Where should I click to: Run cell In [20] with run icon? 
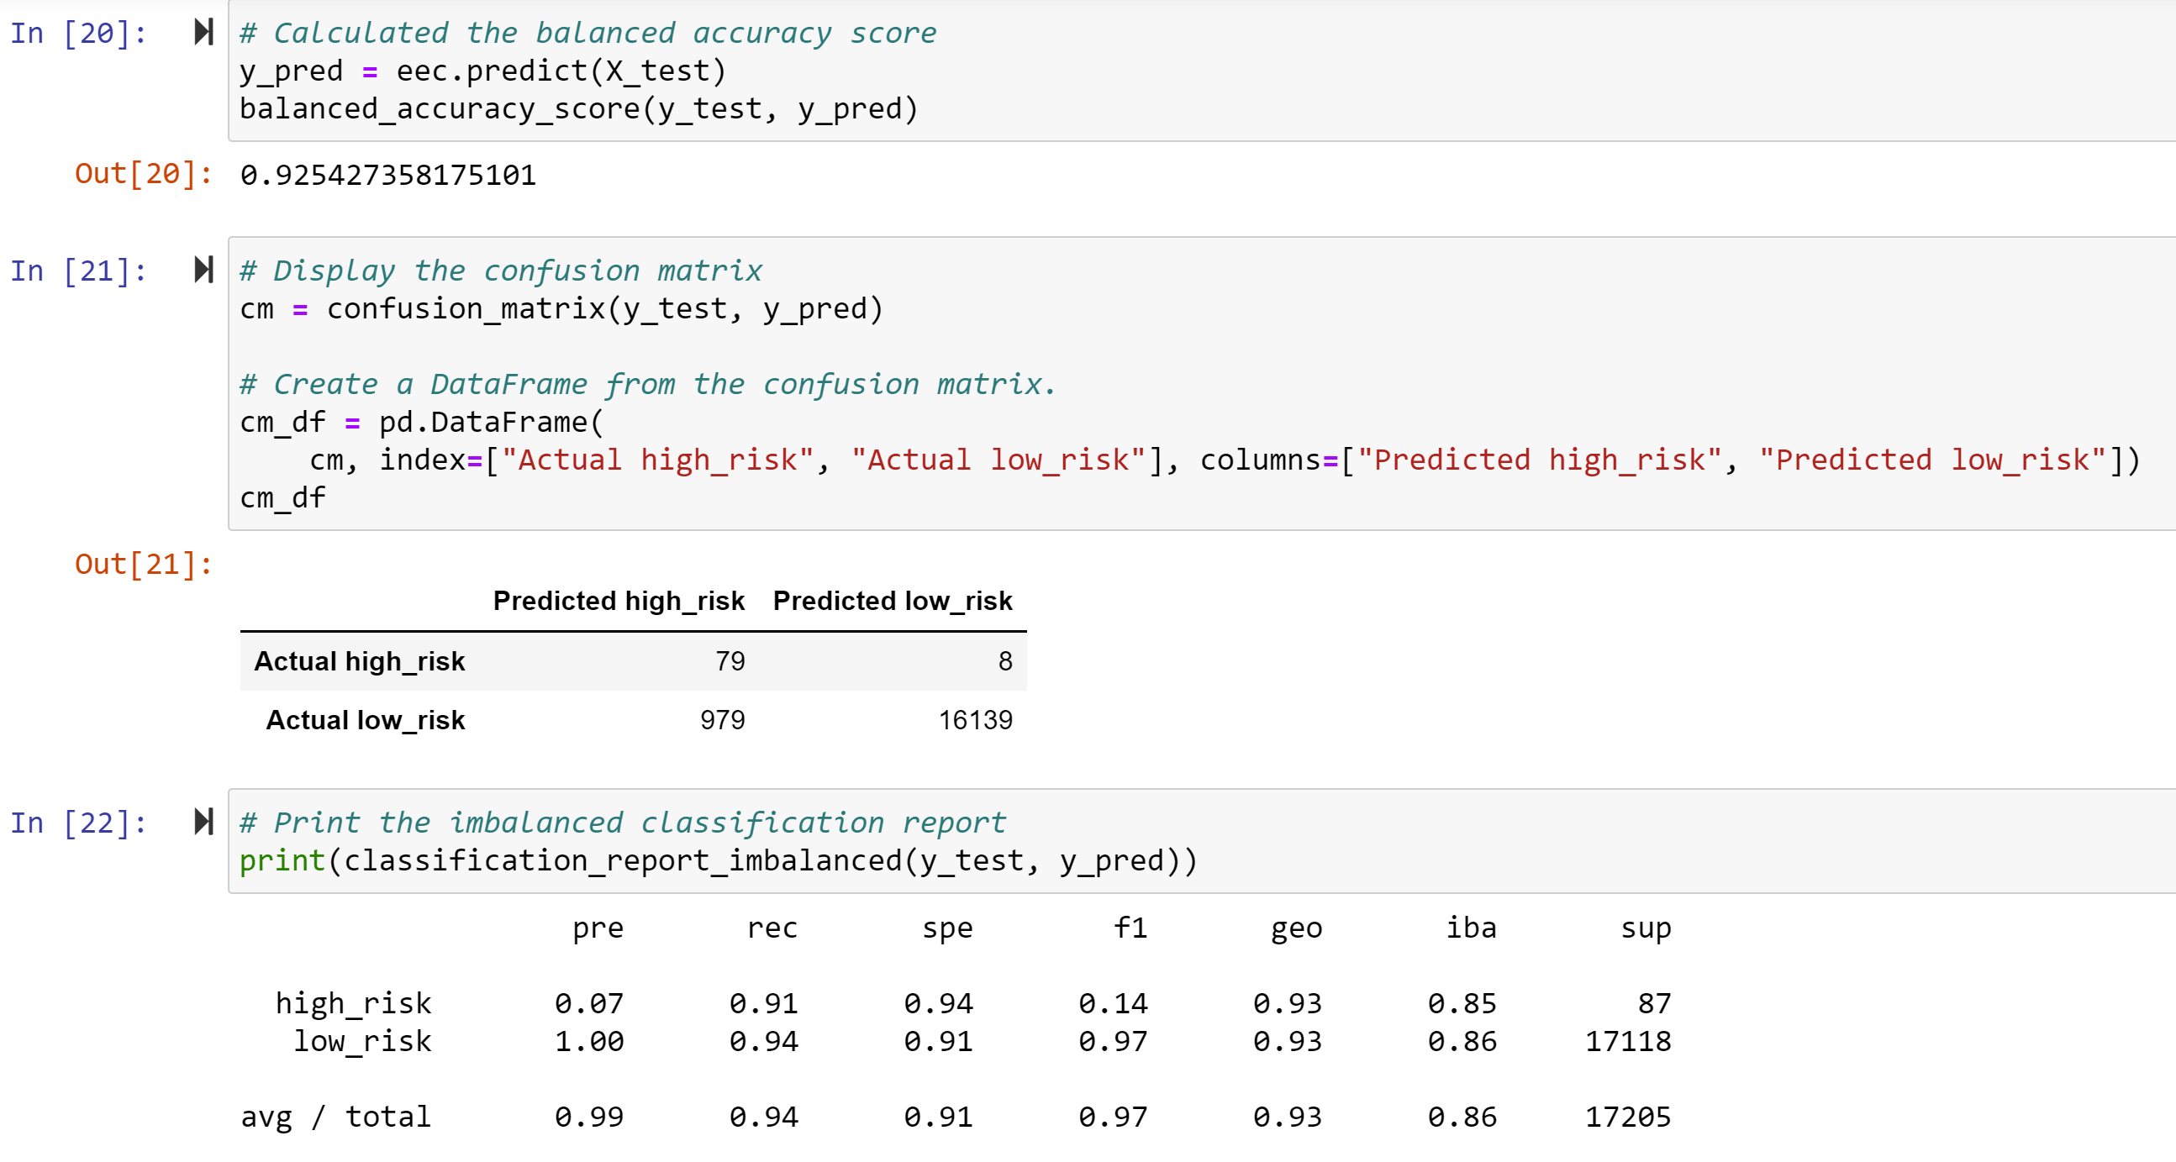pyautogui.click(x=203, y=32)
